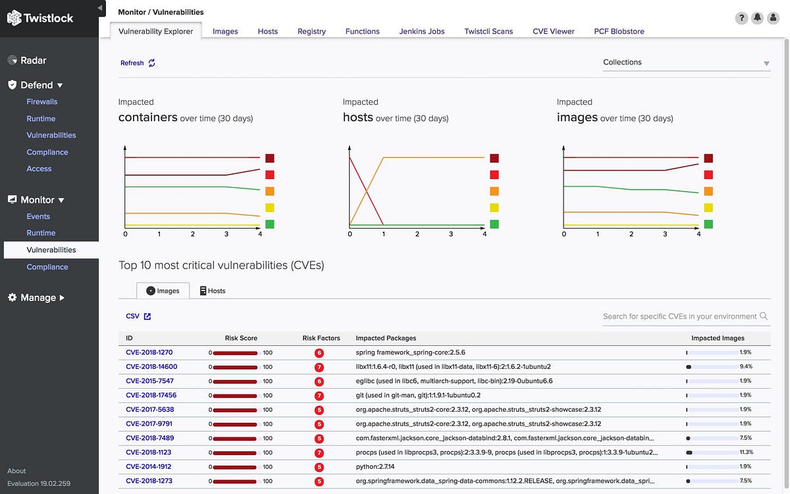The image size is (790, 494).
Task: Click the About link at bottom left
Action: point(16,470)
